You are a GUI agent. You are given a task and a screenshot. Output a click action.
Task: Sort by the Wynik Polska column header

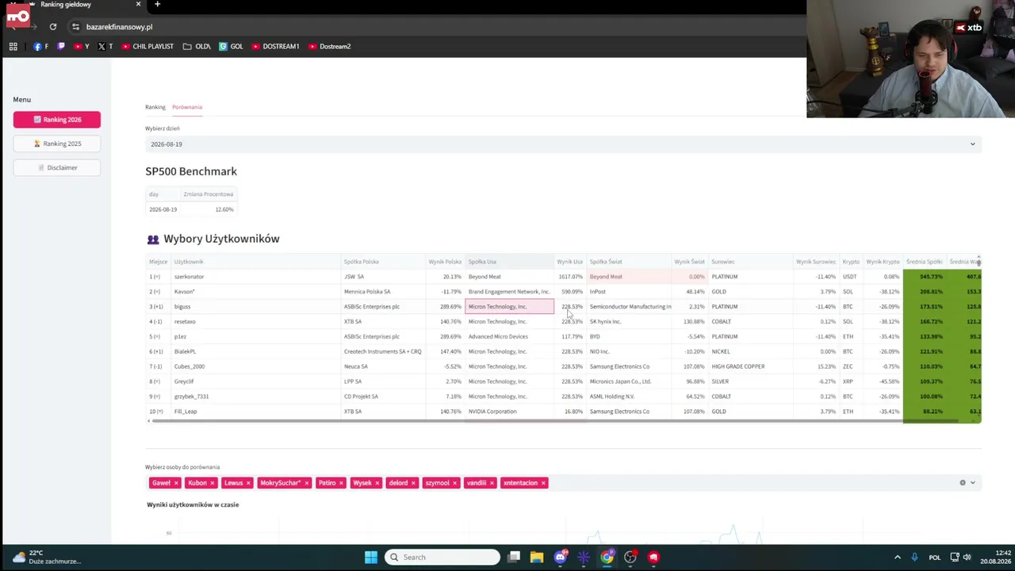(x=445, y=262)
